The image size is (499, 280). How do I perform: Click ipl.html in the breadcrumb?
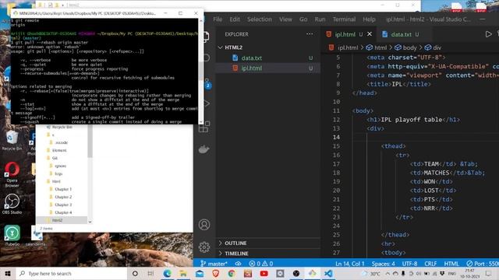tap(348, 47)
